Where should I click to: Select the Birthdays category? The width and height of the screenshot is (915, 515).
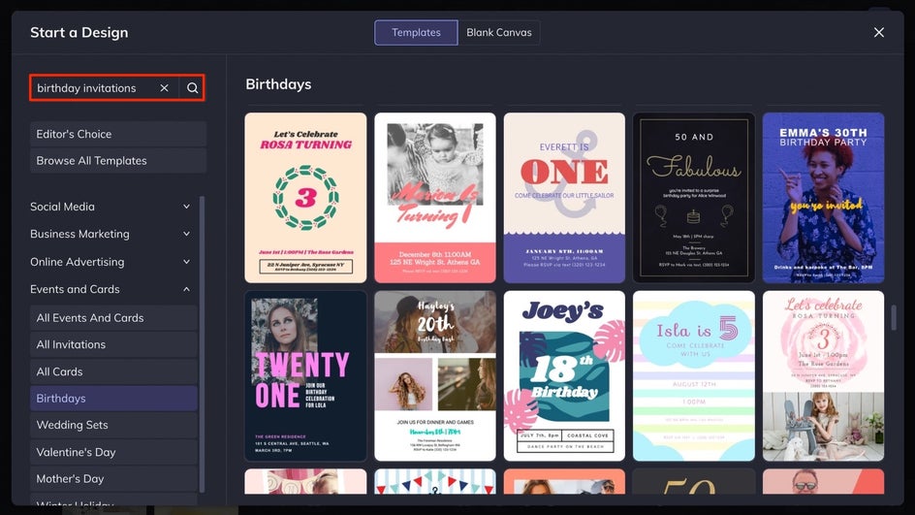[x=113, y=399]
